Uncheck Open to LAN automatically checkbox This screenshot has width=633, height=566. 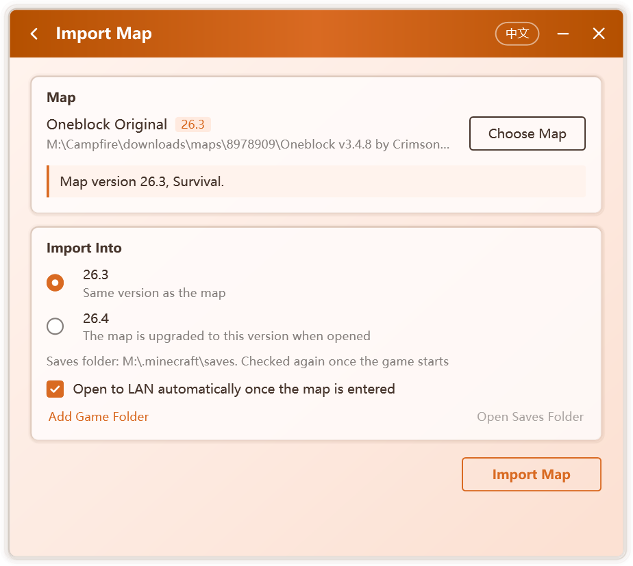coord(55,389)
